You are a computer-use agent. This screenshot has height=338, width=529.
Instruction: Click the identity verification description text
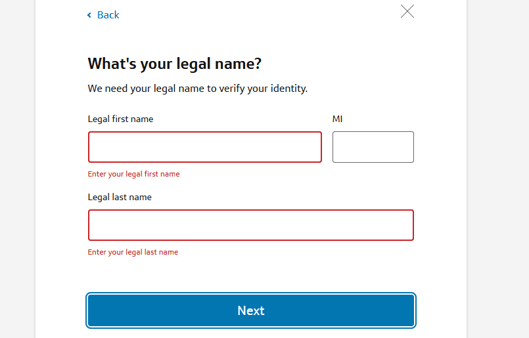tap(198, 89)
